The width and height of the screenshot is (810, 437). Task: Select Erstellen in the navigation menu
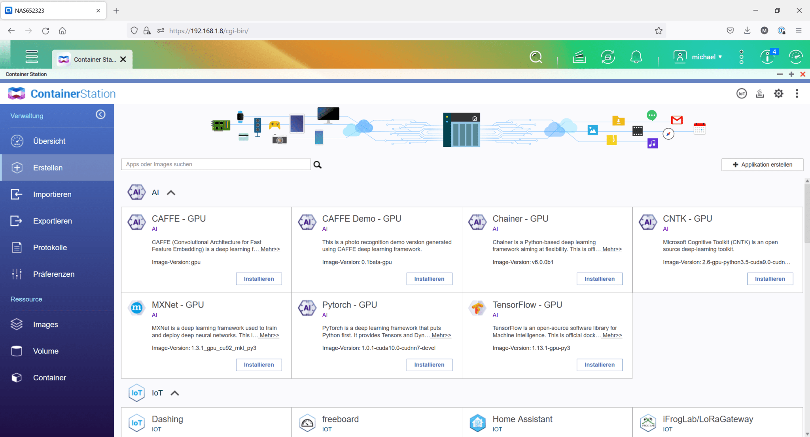47,167
